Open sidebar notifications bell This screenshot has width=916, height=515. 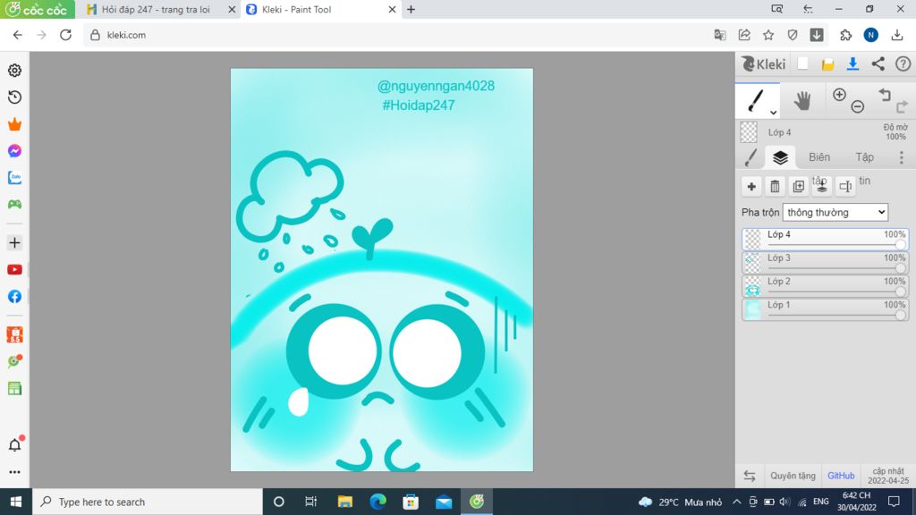pos(14,445)
